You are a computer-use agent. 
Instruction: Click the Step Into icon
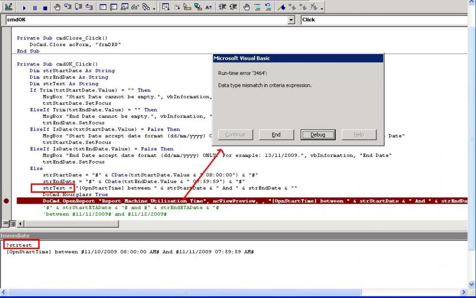coord(68,7)
